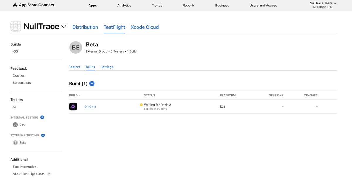Click the yellow Waiting for Review status dot
The image size is (352, 178).
pyautogui.click(x=141, y=105)
